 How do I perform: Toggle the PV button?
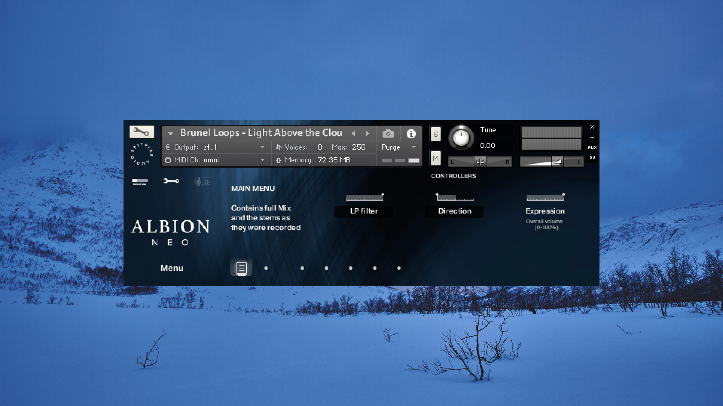(592, 158)
